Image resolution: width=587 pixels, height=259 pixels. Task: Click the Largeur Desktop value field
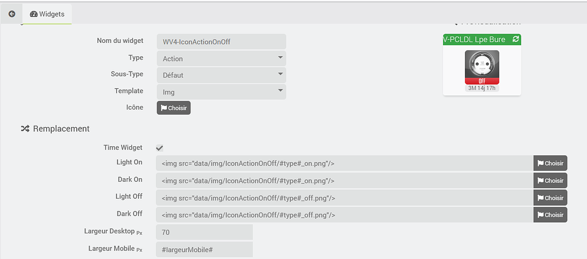[x=204, y=232]
